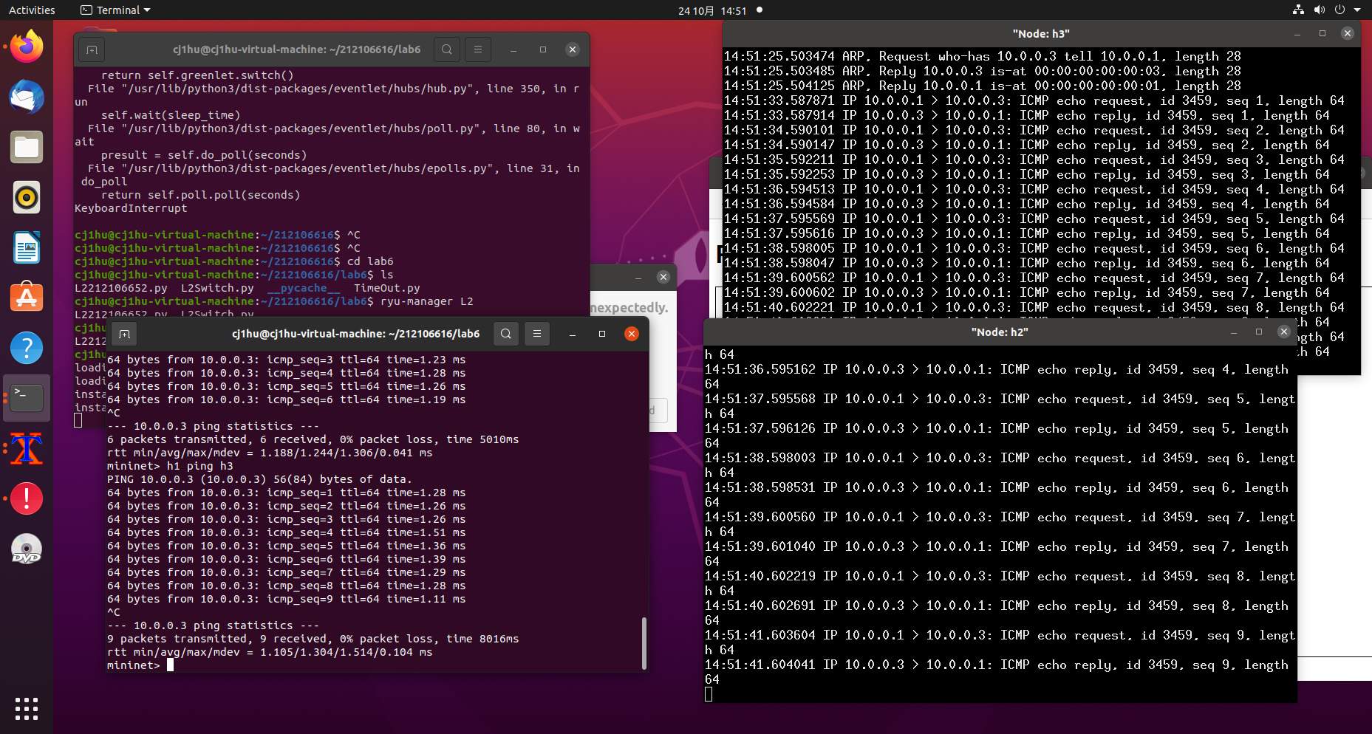Viewport: 1372px width, 734px height.
Task: Close the hidden dialog behind the terminal
Action: tap(663, 277)
